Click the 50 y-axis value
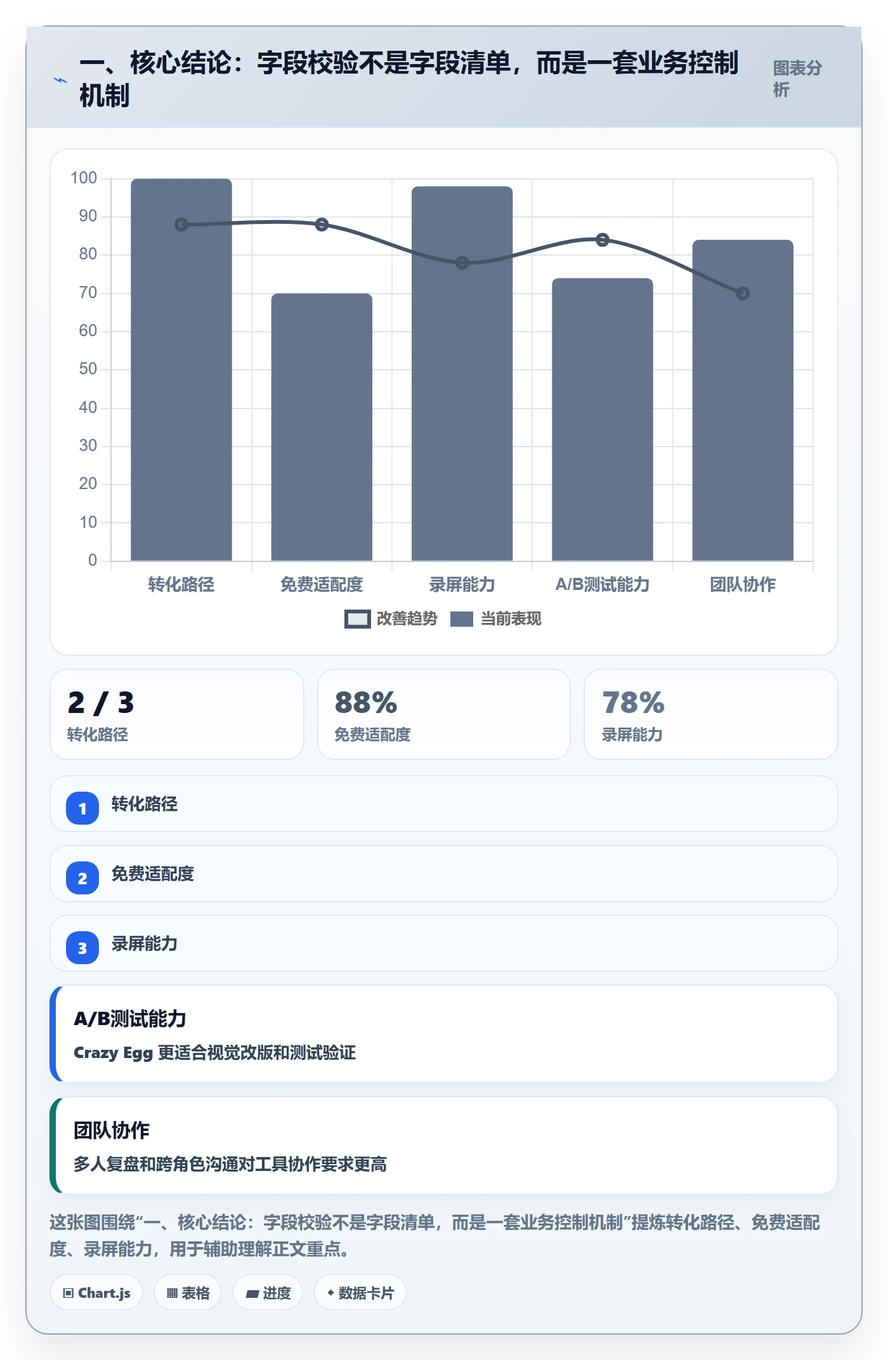Image resolution: width=888 pixels, height=1360 pixels. tap(88, 369)
